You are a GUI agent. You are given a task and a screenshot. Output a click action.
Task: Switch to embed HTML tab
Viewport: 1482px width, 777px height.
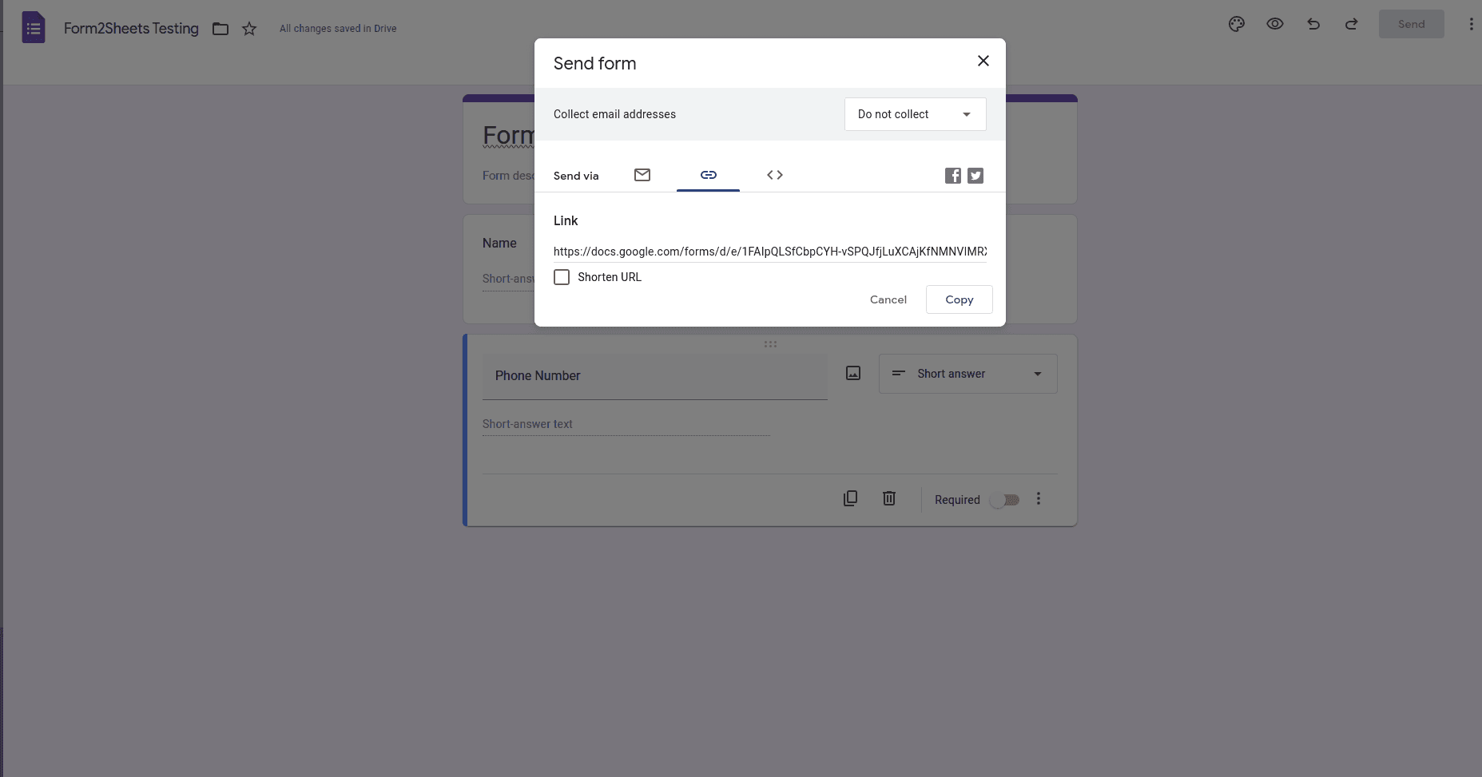(775, 175)
